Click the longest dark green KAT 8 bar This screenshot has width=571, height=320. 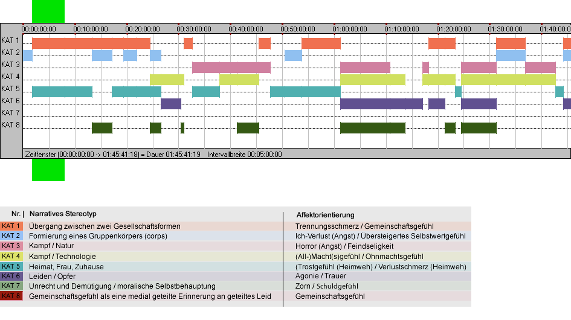point(373,128)
